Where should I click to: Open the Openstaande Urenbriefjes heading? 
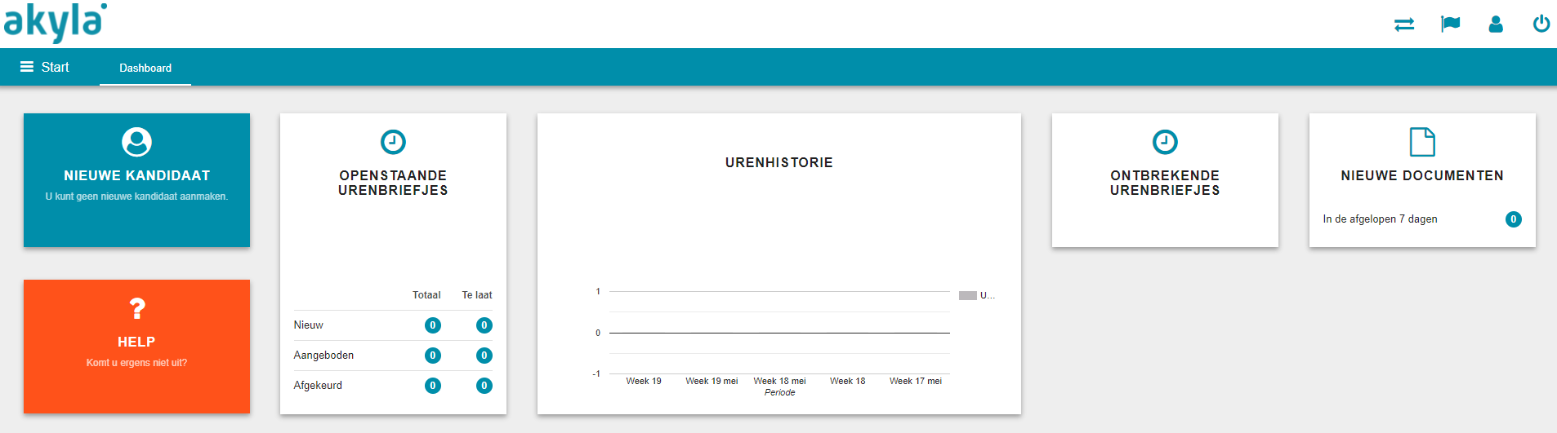[x=393, y=183]
